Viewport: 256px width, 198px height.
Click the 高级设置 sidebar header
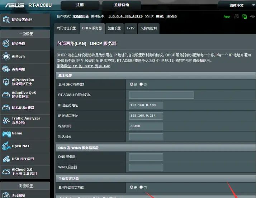coord(25,186)
